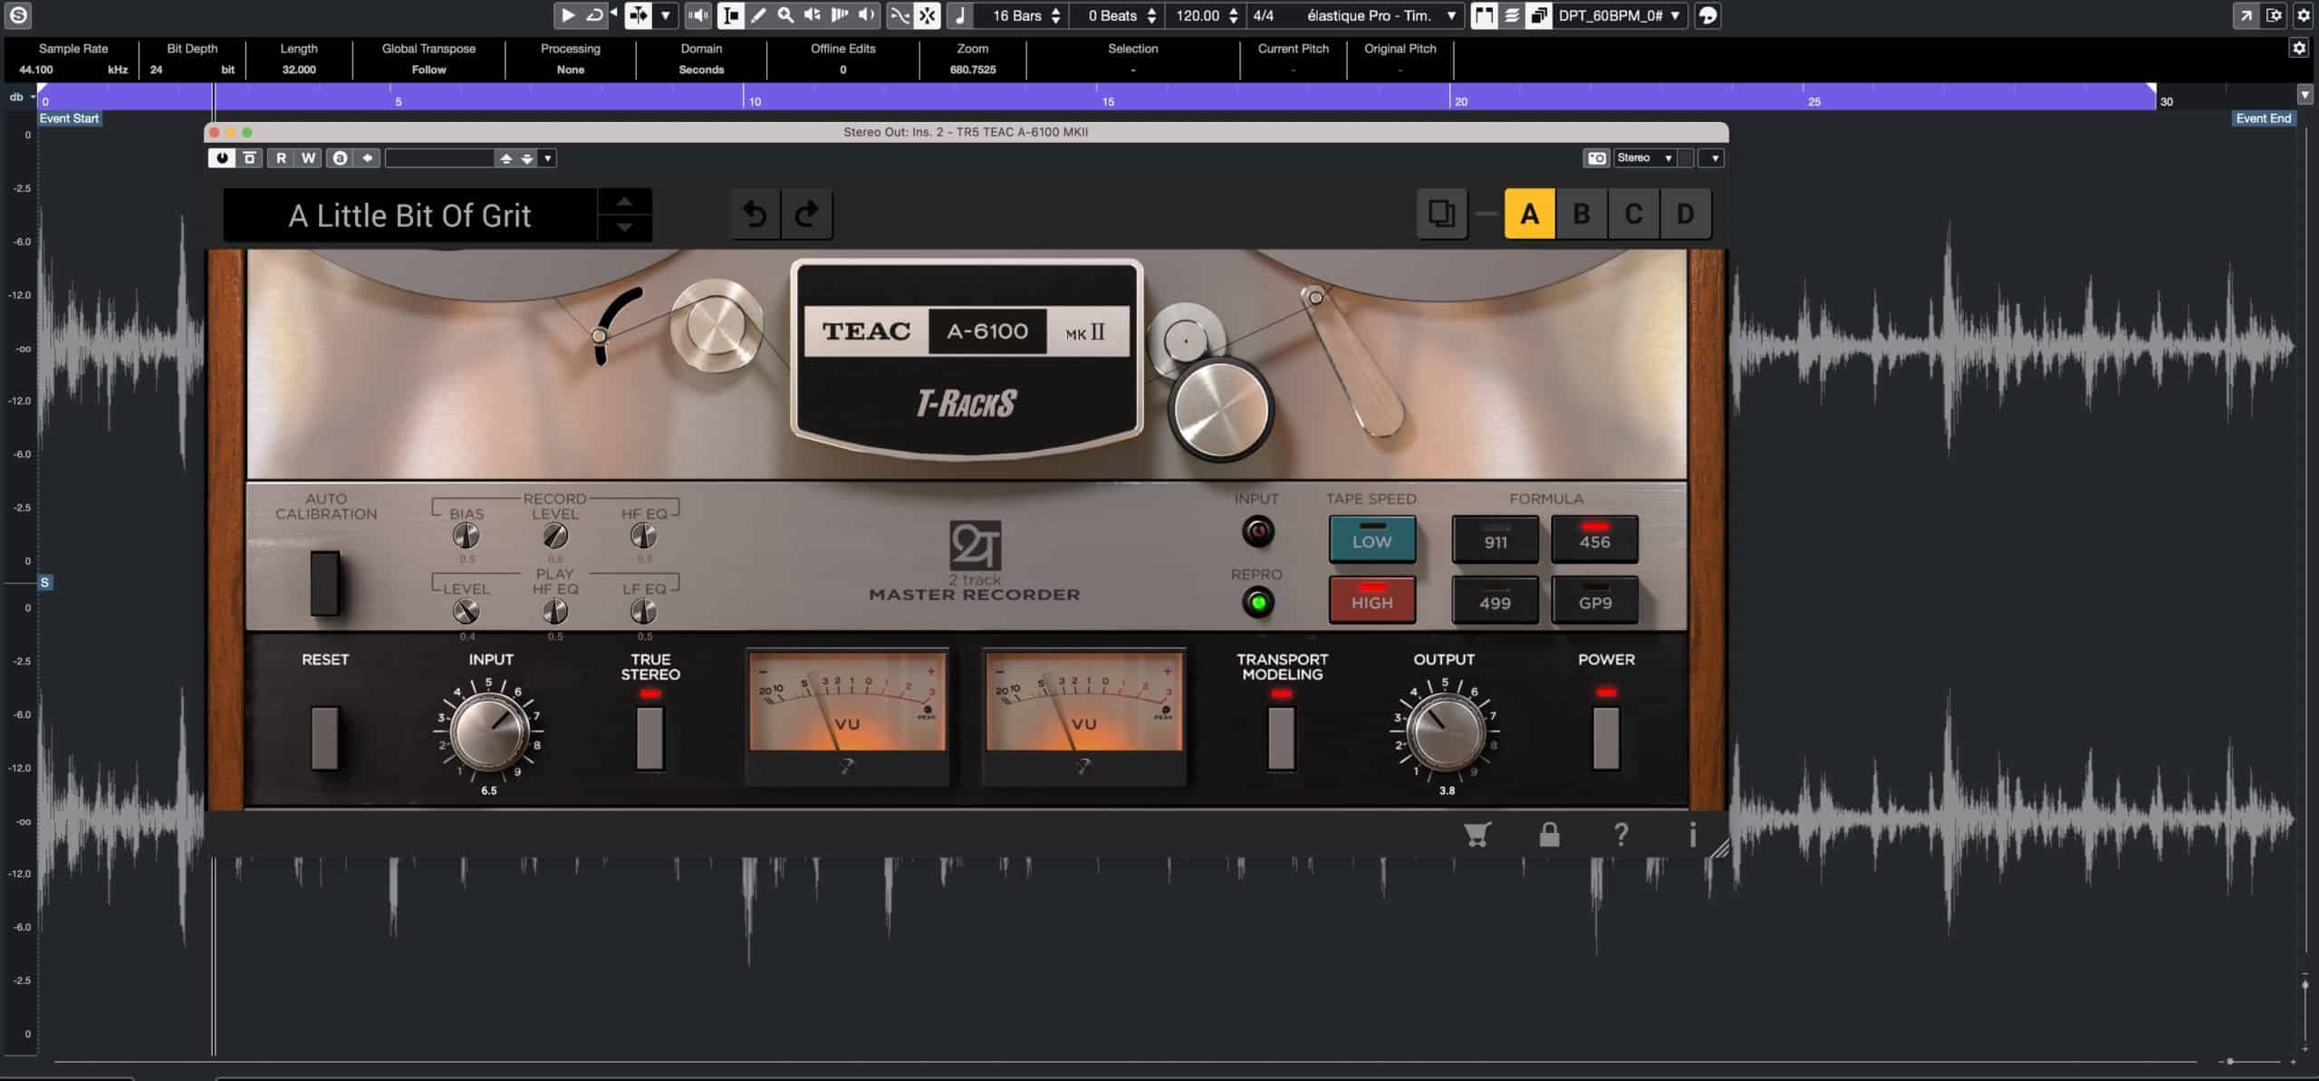Viewport: 2319px width, 1081px height.
Task: Open the plugin preset management dropdown arrow
Action: click(x=547, y=158)
